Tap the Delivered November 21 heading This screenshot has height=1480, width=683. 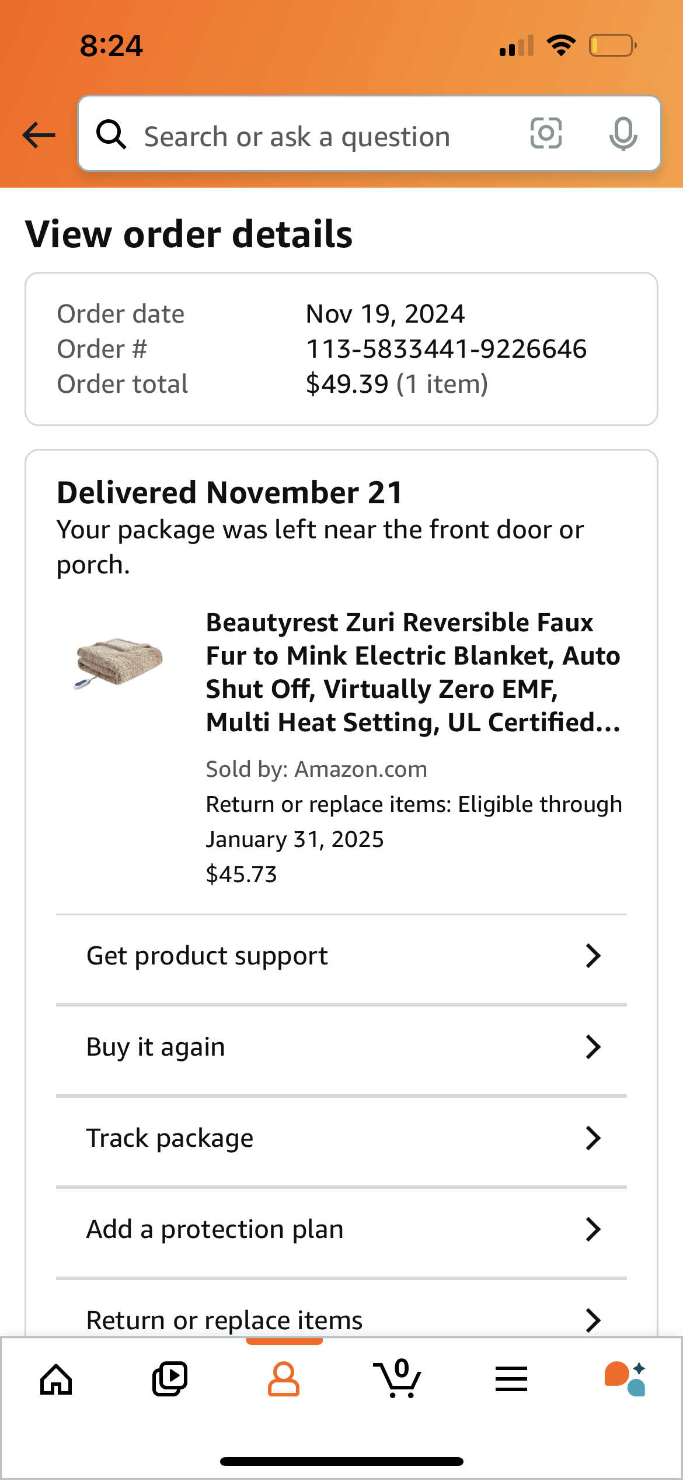(230, 492)
